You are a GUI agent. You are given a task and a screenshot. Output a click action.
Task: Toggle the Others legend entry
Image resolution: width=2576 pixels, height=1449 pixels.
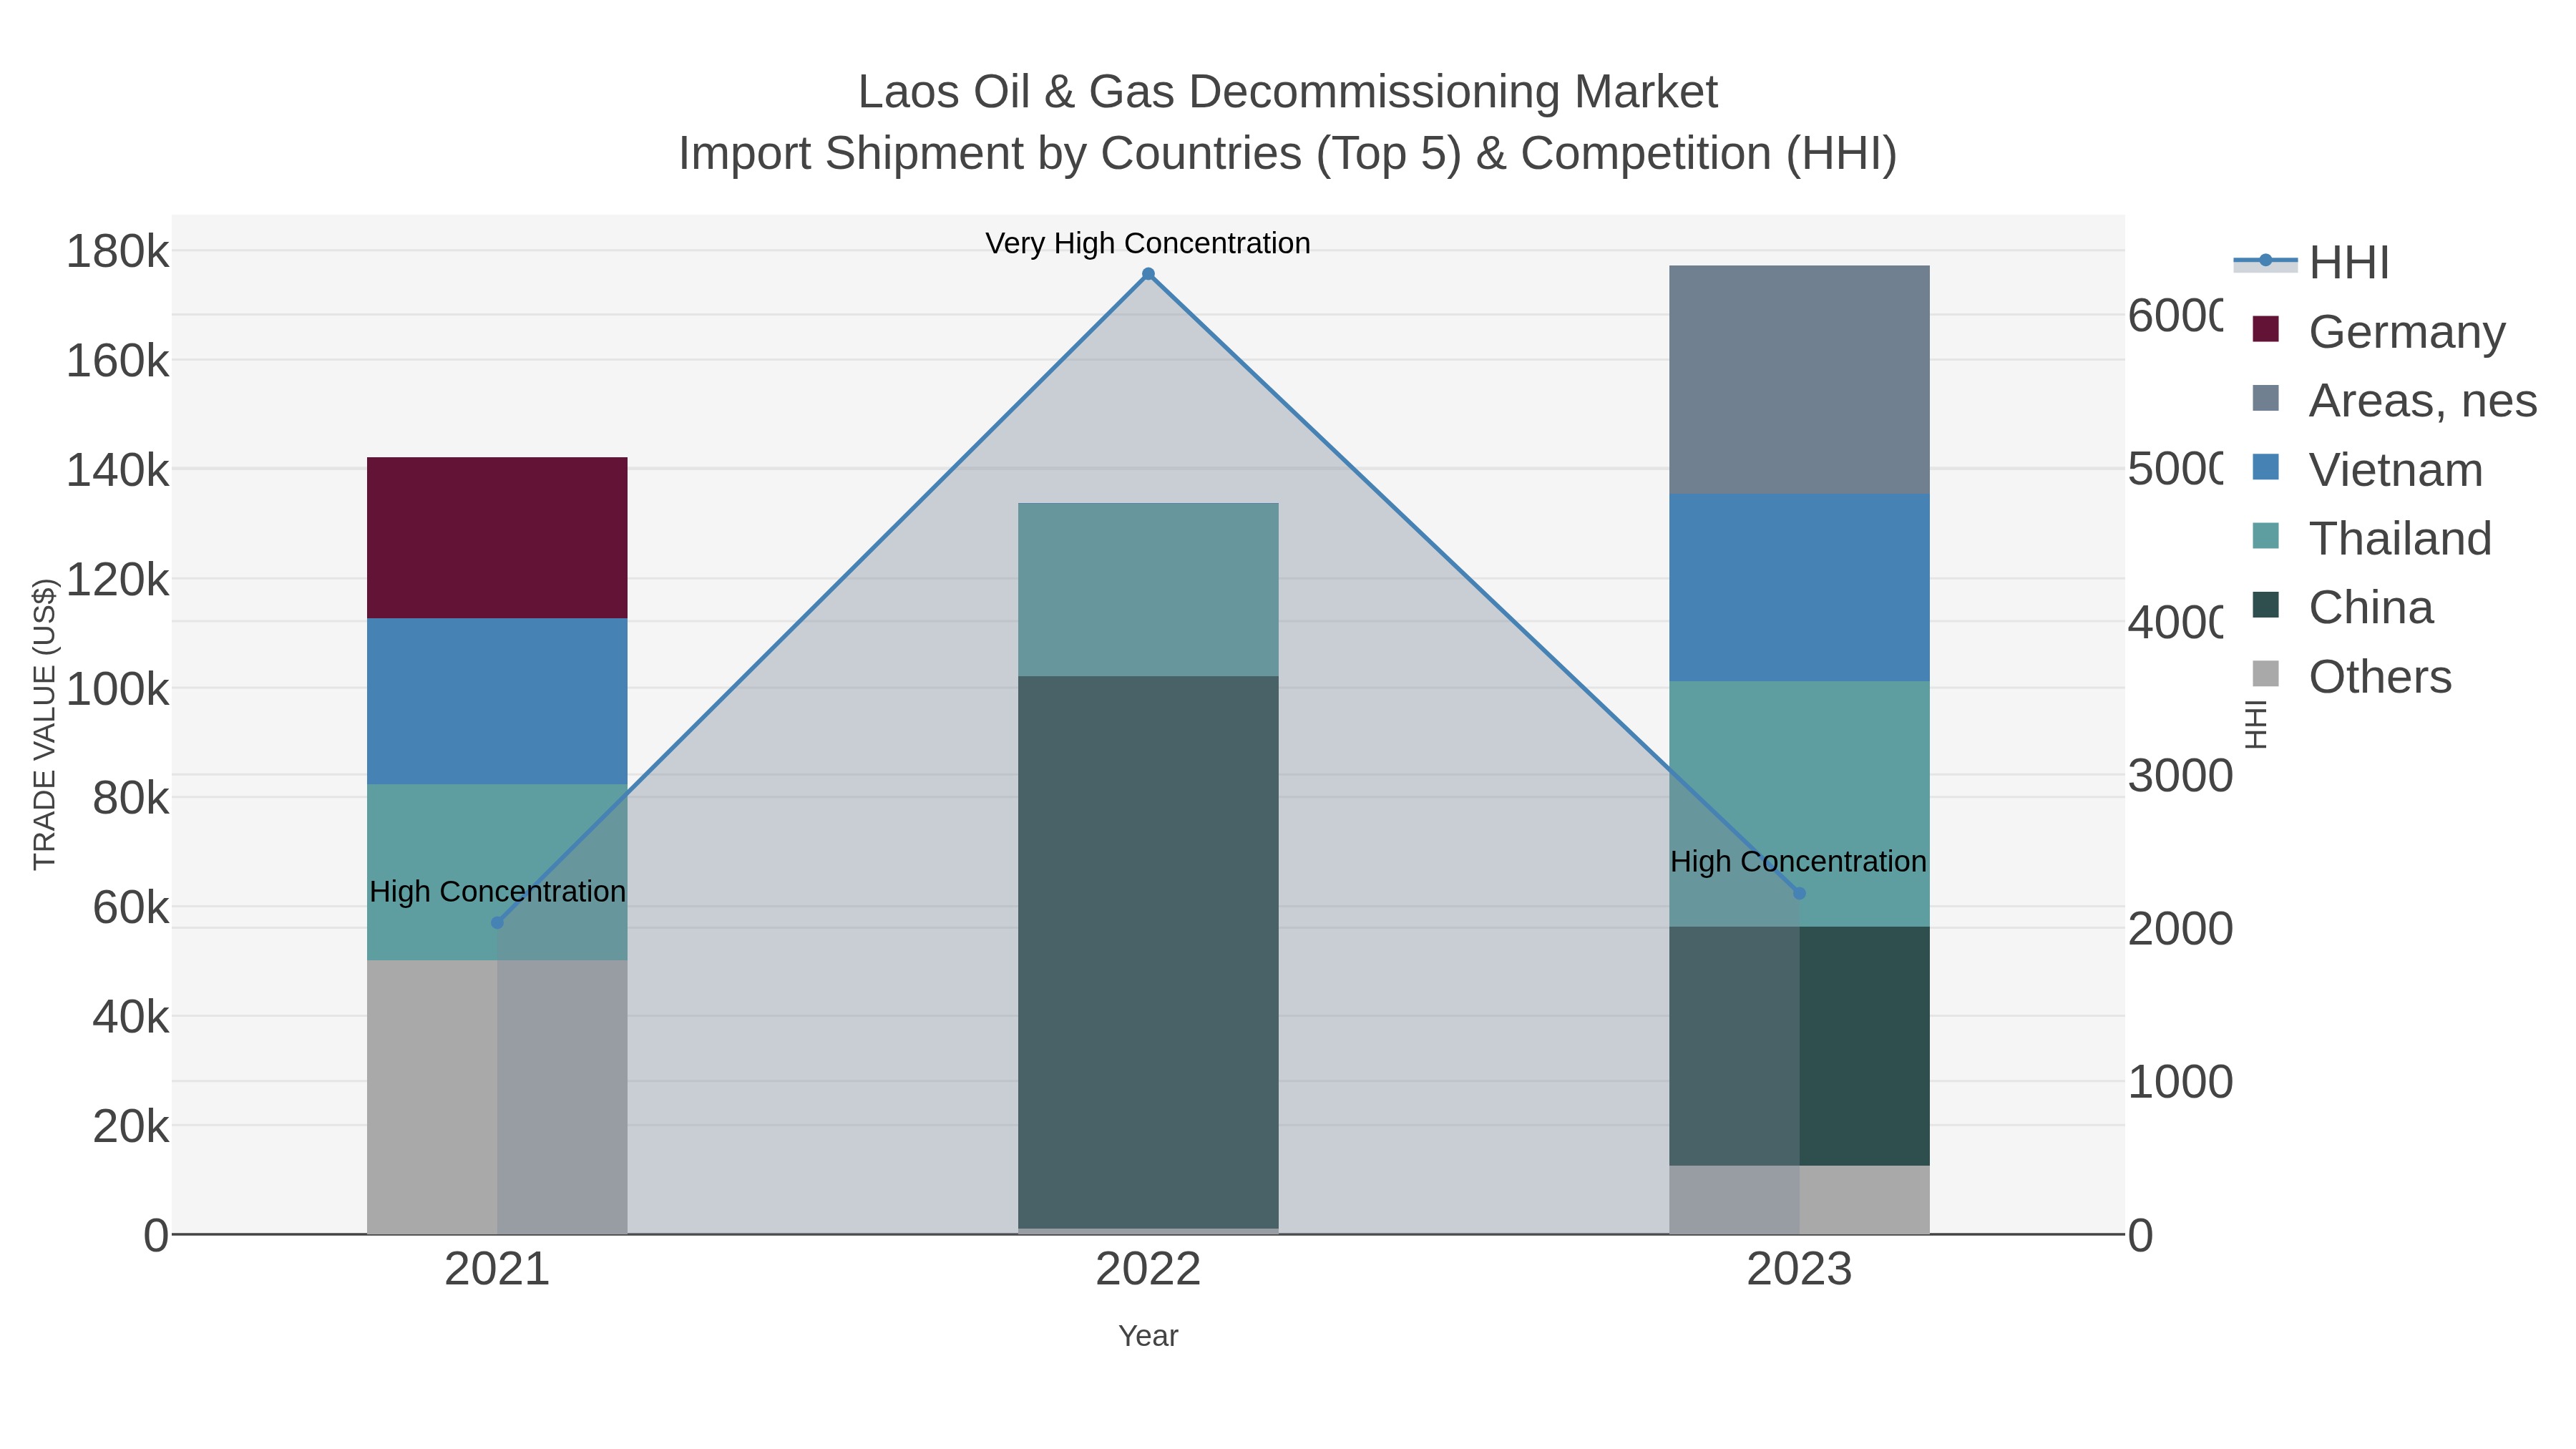coord(2351,676)
